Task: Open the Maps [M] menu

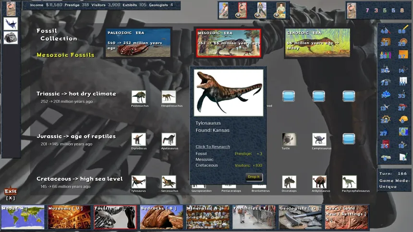Action: tap(23, 217)
